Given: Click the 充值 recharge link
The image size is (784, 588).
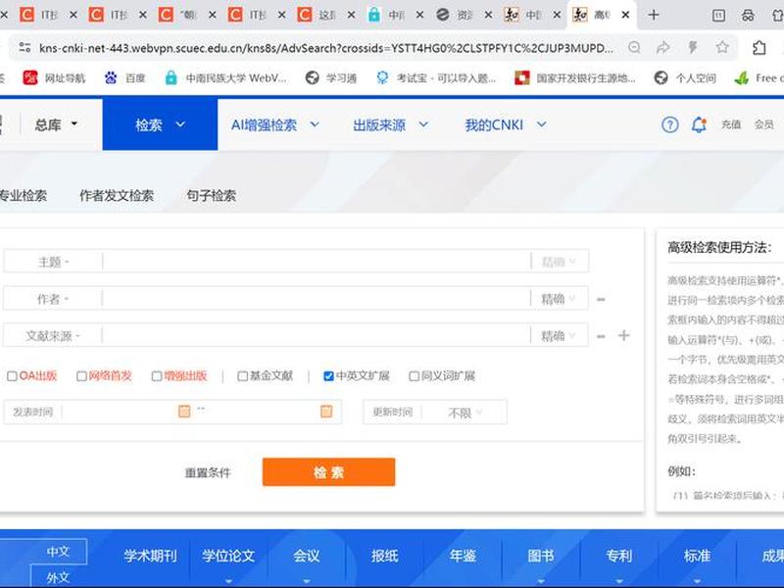Looking at the screenshot, I should point(730,124).
